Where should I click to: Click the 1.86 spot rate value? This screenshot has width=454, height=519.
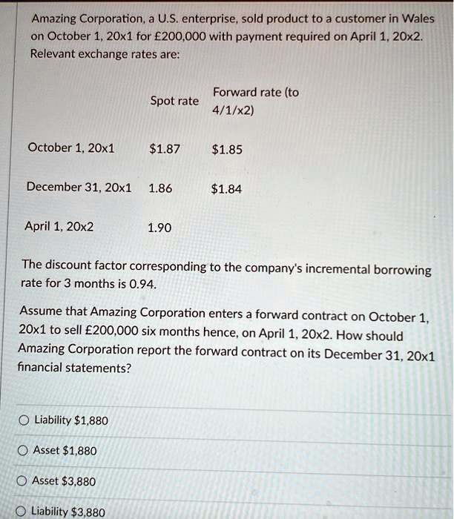pyautogui.click(x=160, y=188)
